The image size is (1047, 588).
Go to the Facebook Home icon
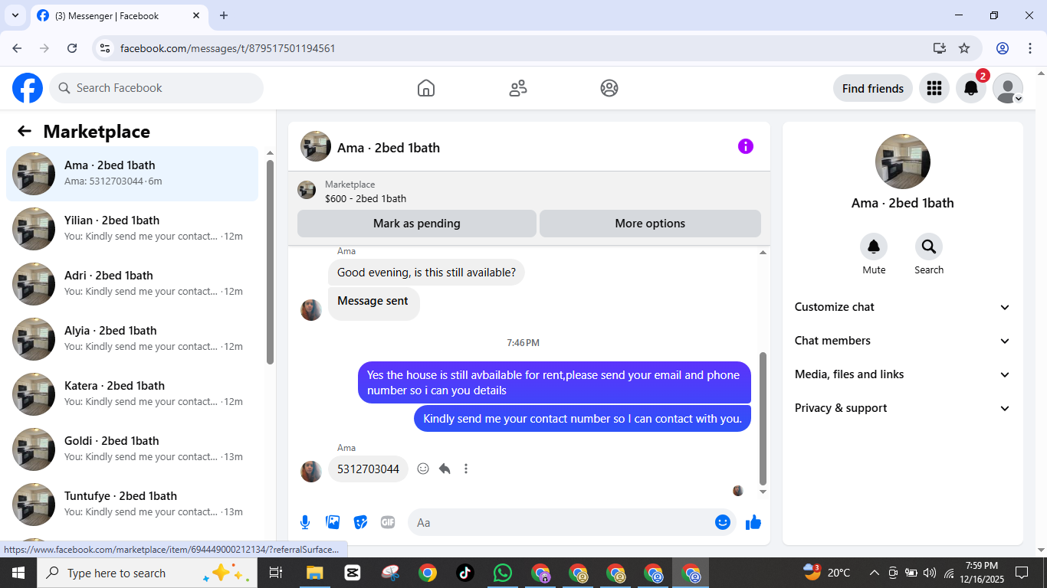[x=426, y=88]
